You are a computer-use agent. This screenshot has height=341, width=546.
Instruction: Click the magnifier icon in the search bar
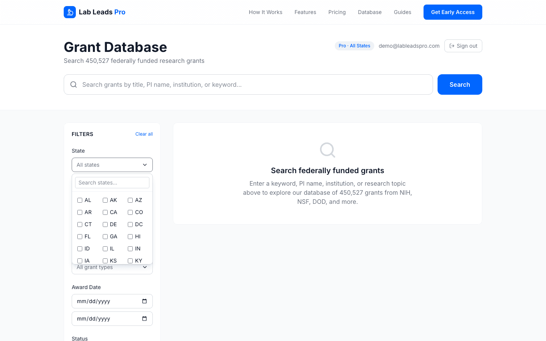[x=74, y=84]
